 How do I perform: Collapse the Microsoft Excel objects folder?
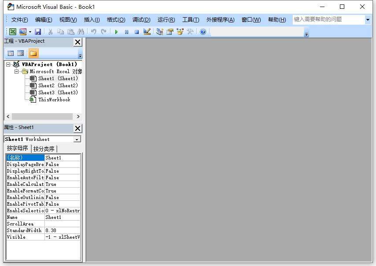(x=16, y=71)
